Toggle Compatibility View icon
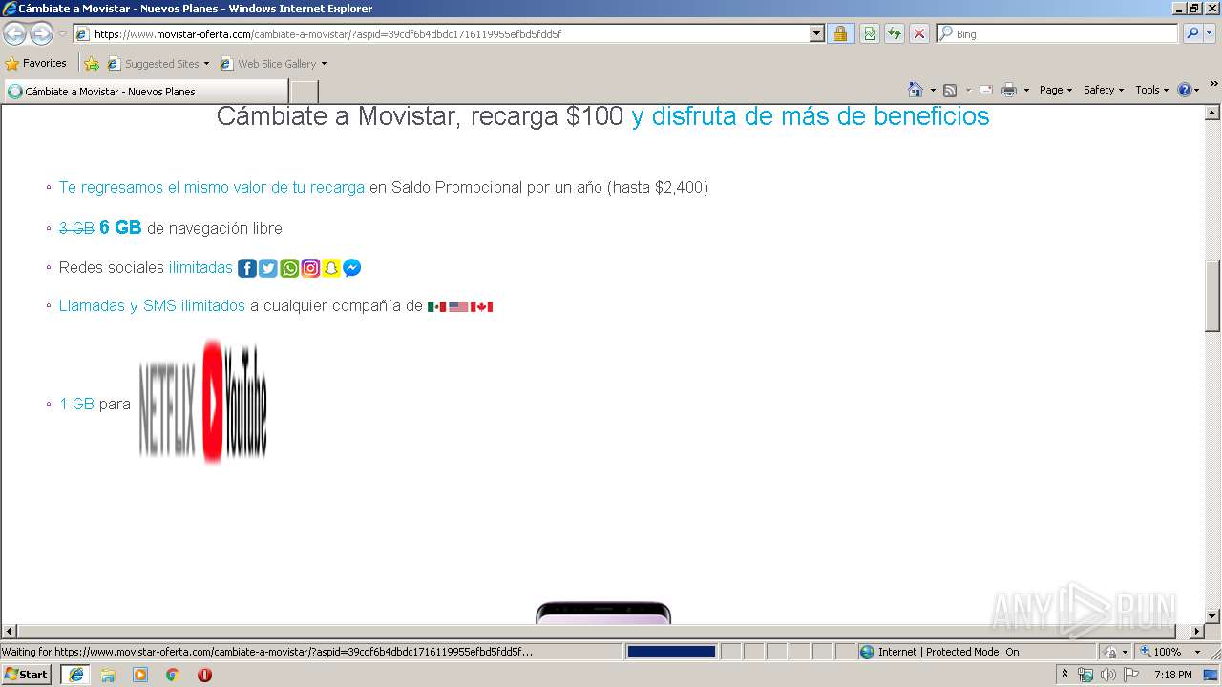Viewport: 1222px width, 687px height. [x=870, y=33]
